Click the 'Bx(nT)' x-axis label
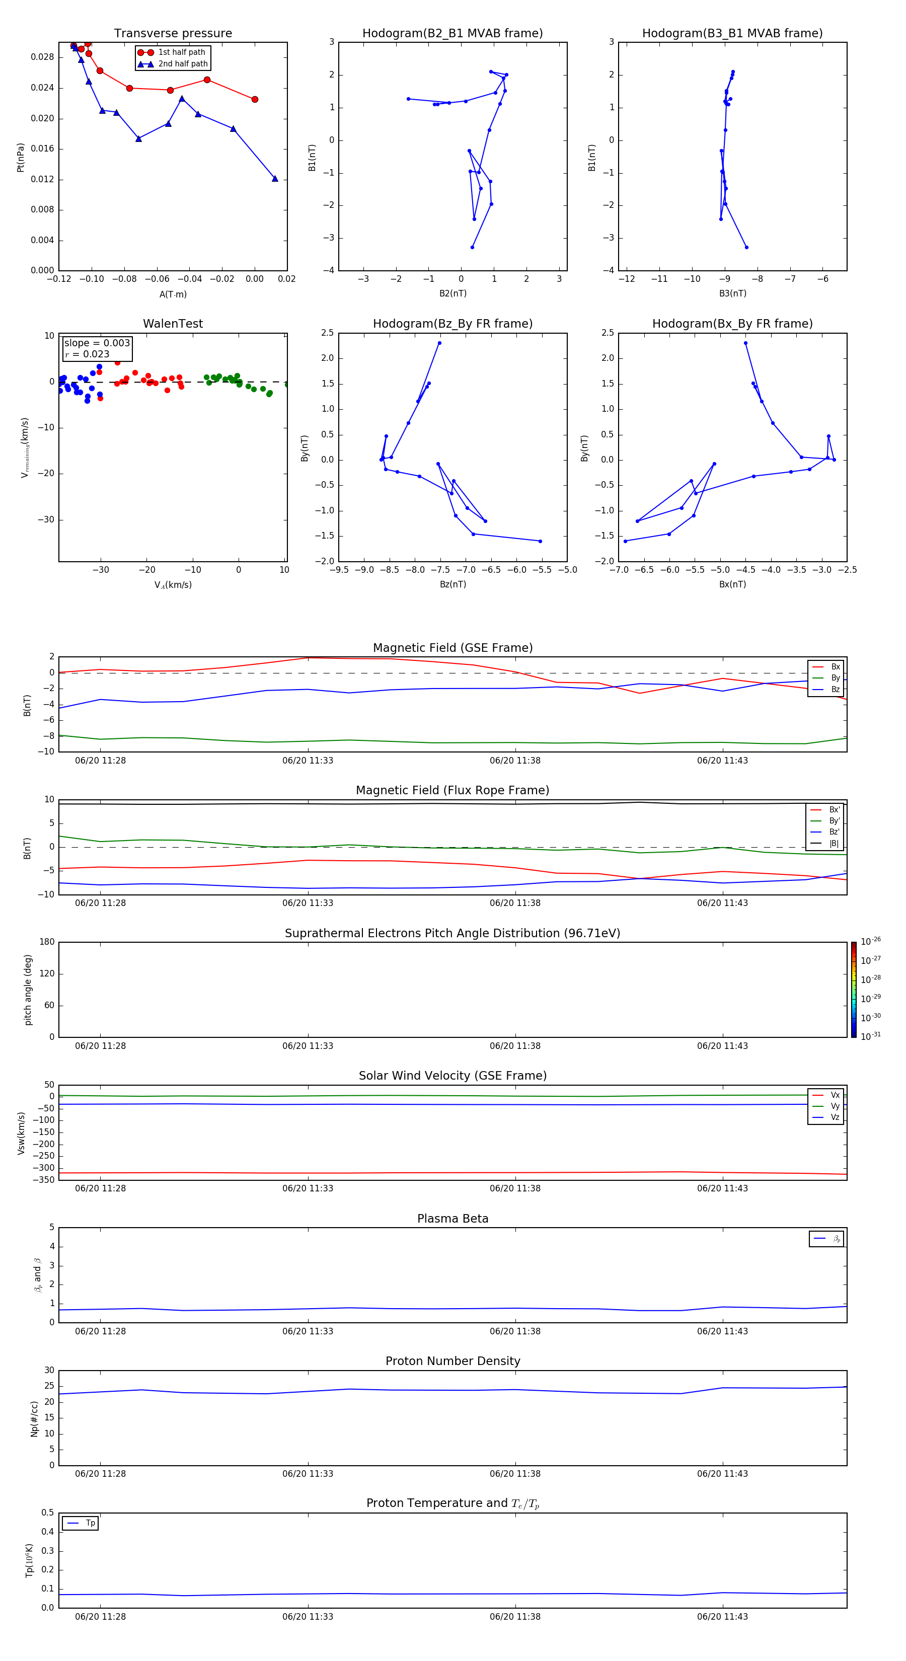906x1661 pixels. point(732,584)
